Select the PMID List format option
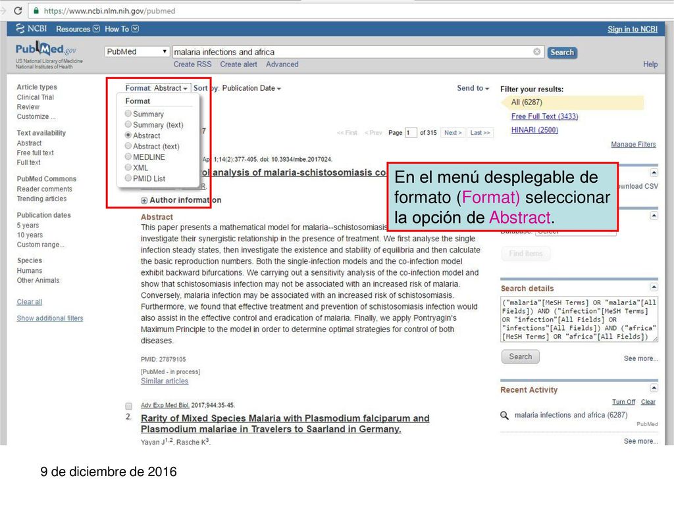 click(145, 179)
